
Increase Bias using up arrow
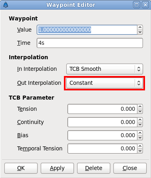click(140, 133)
